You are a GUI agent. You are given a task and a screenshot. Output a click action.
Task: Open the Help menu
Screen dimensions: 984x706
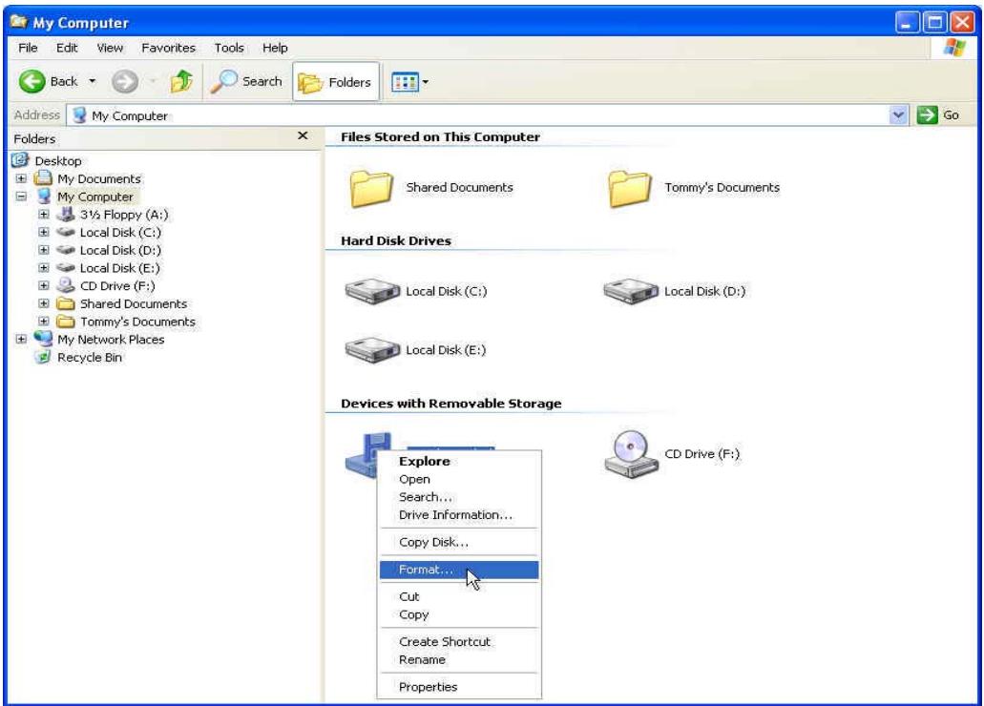tap(275, 48)
